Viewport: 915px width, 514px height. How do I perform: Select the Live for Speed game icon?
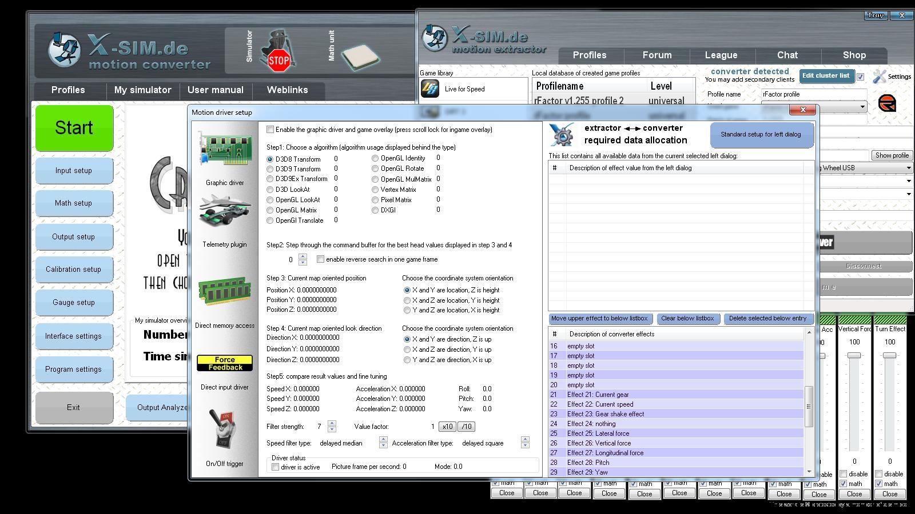pos(430,89)
